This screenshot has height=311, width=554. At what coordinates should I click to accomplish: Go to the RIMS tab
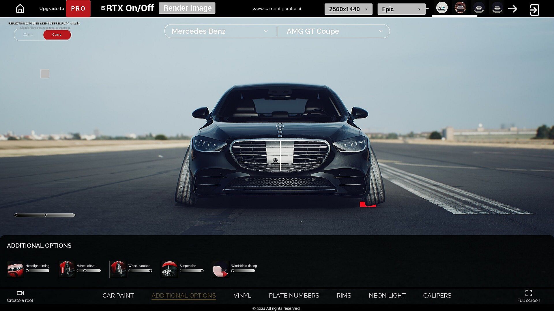[x=344, y=295]
